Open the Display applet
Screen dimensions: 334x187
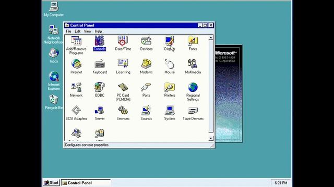click(x=170, y=43)
